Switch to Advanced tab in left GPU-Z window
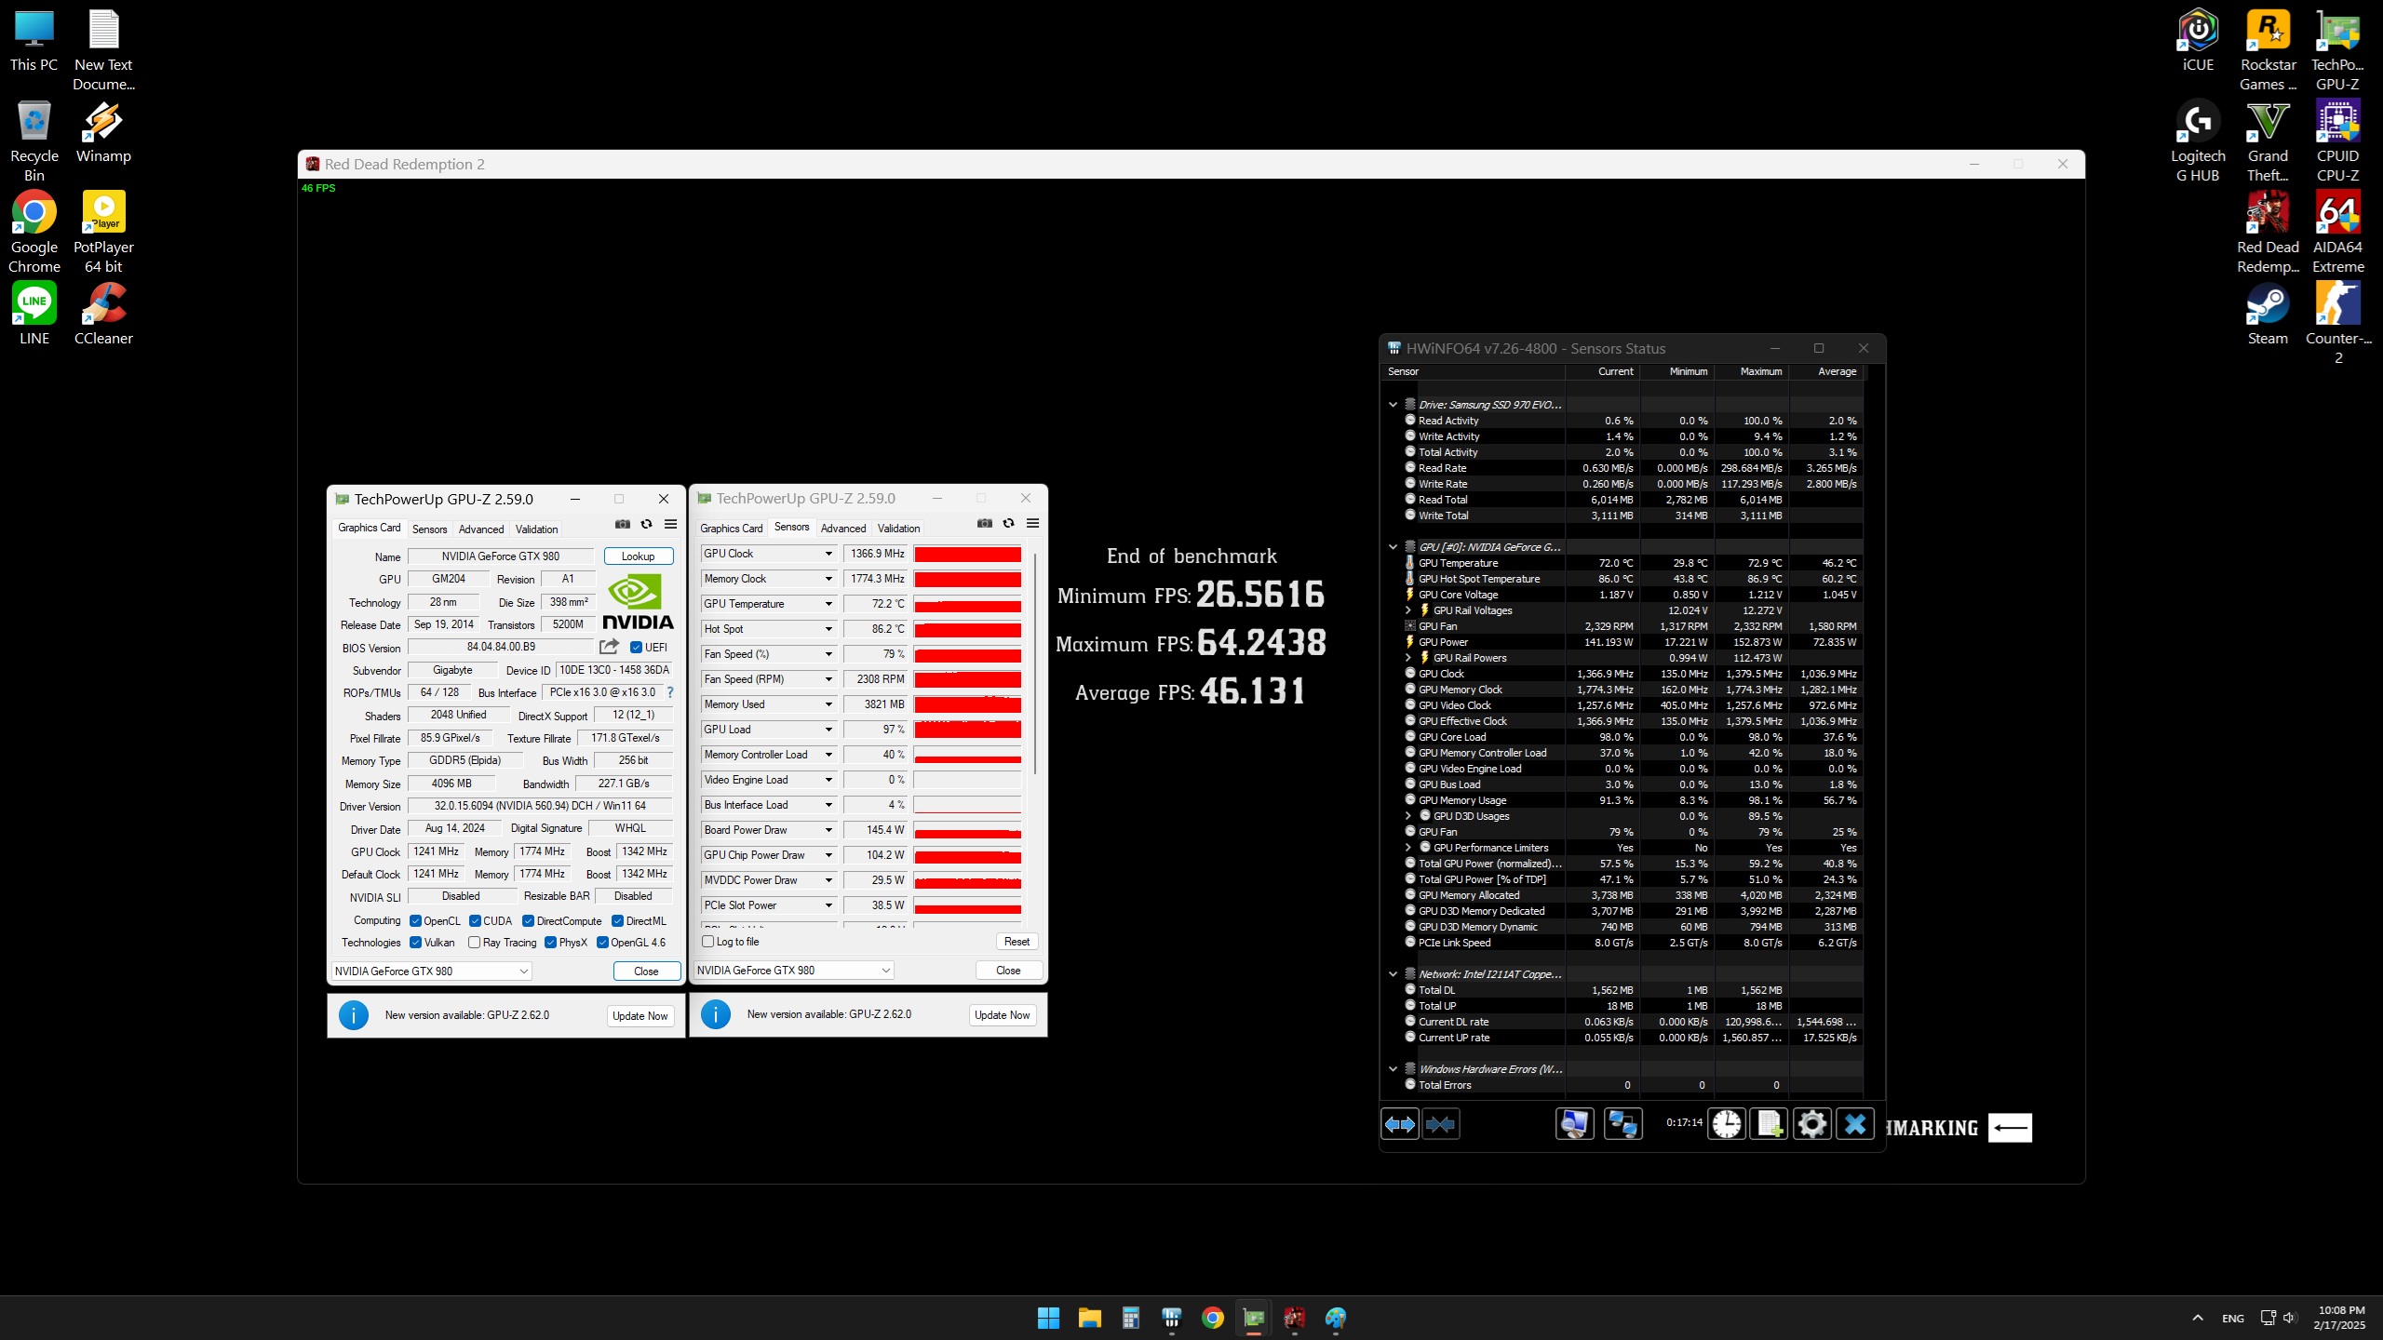This screenshot has height=1340, width=2383. (x=481, y=529)
